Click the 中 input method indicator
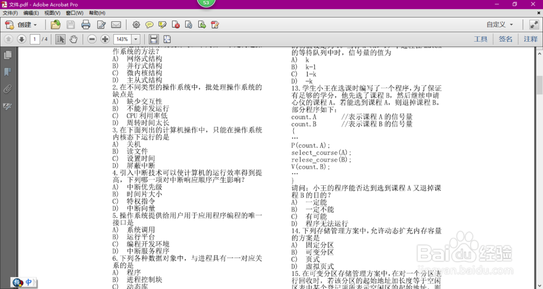The width and height of the screenshot is (543, 289). click(29, 282)
